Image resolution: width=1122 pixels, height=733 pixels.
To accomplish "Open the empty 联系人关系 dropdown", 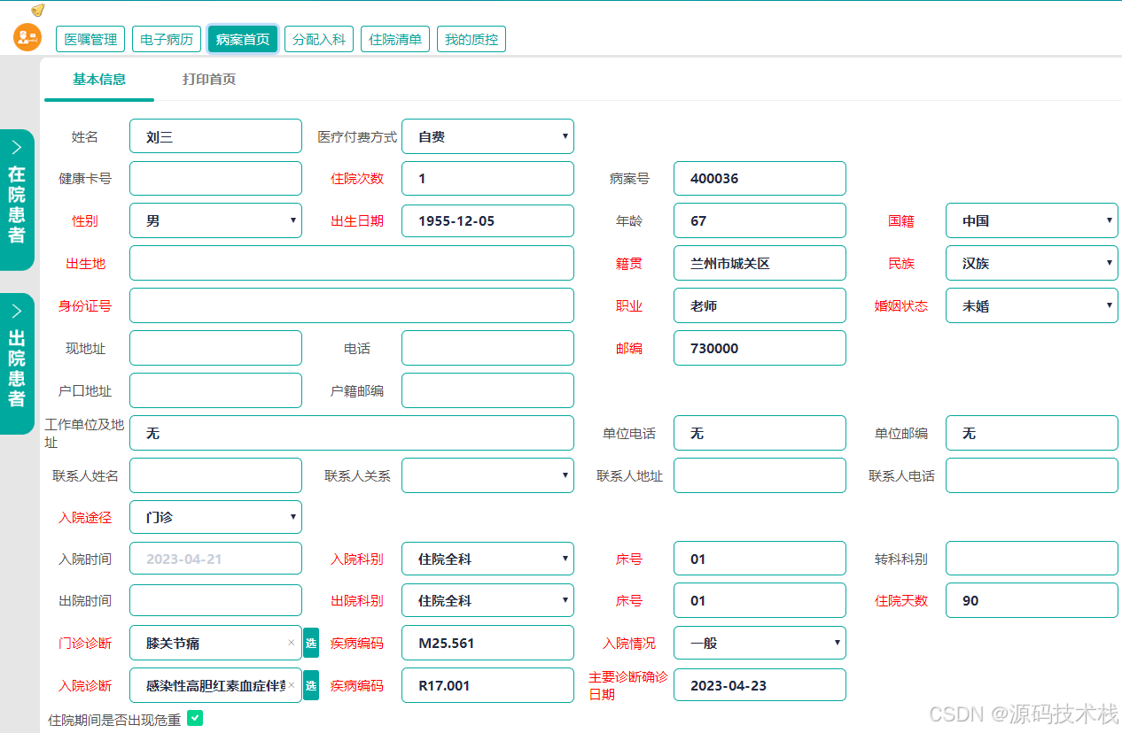I will (487, 475).
